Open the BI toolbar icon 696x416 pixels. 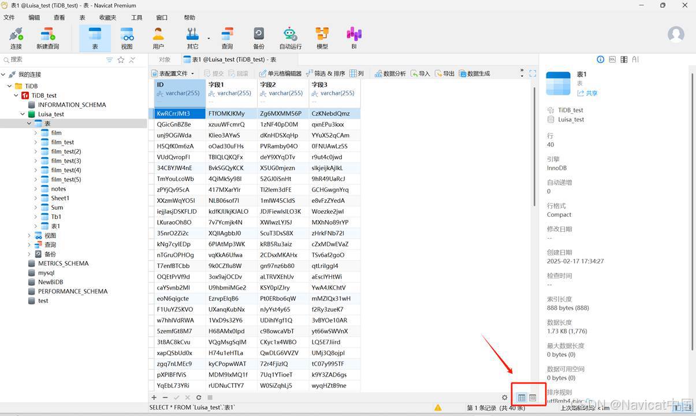(354, 38)
